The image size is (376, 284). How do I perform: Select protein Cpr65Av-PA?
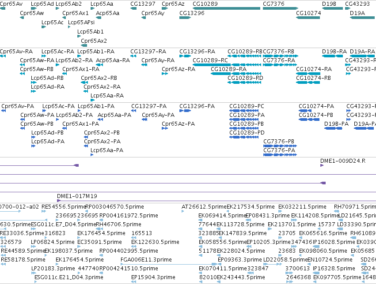click(x=18, y=106)
